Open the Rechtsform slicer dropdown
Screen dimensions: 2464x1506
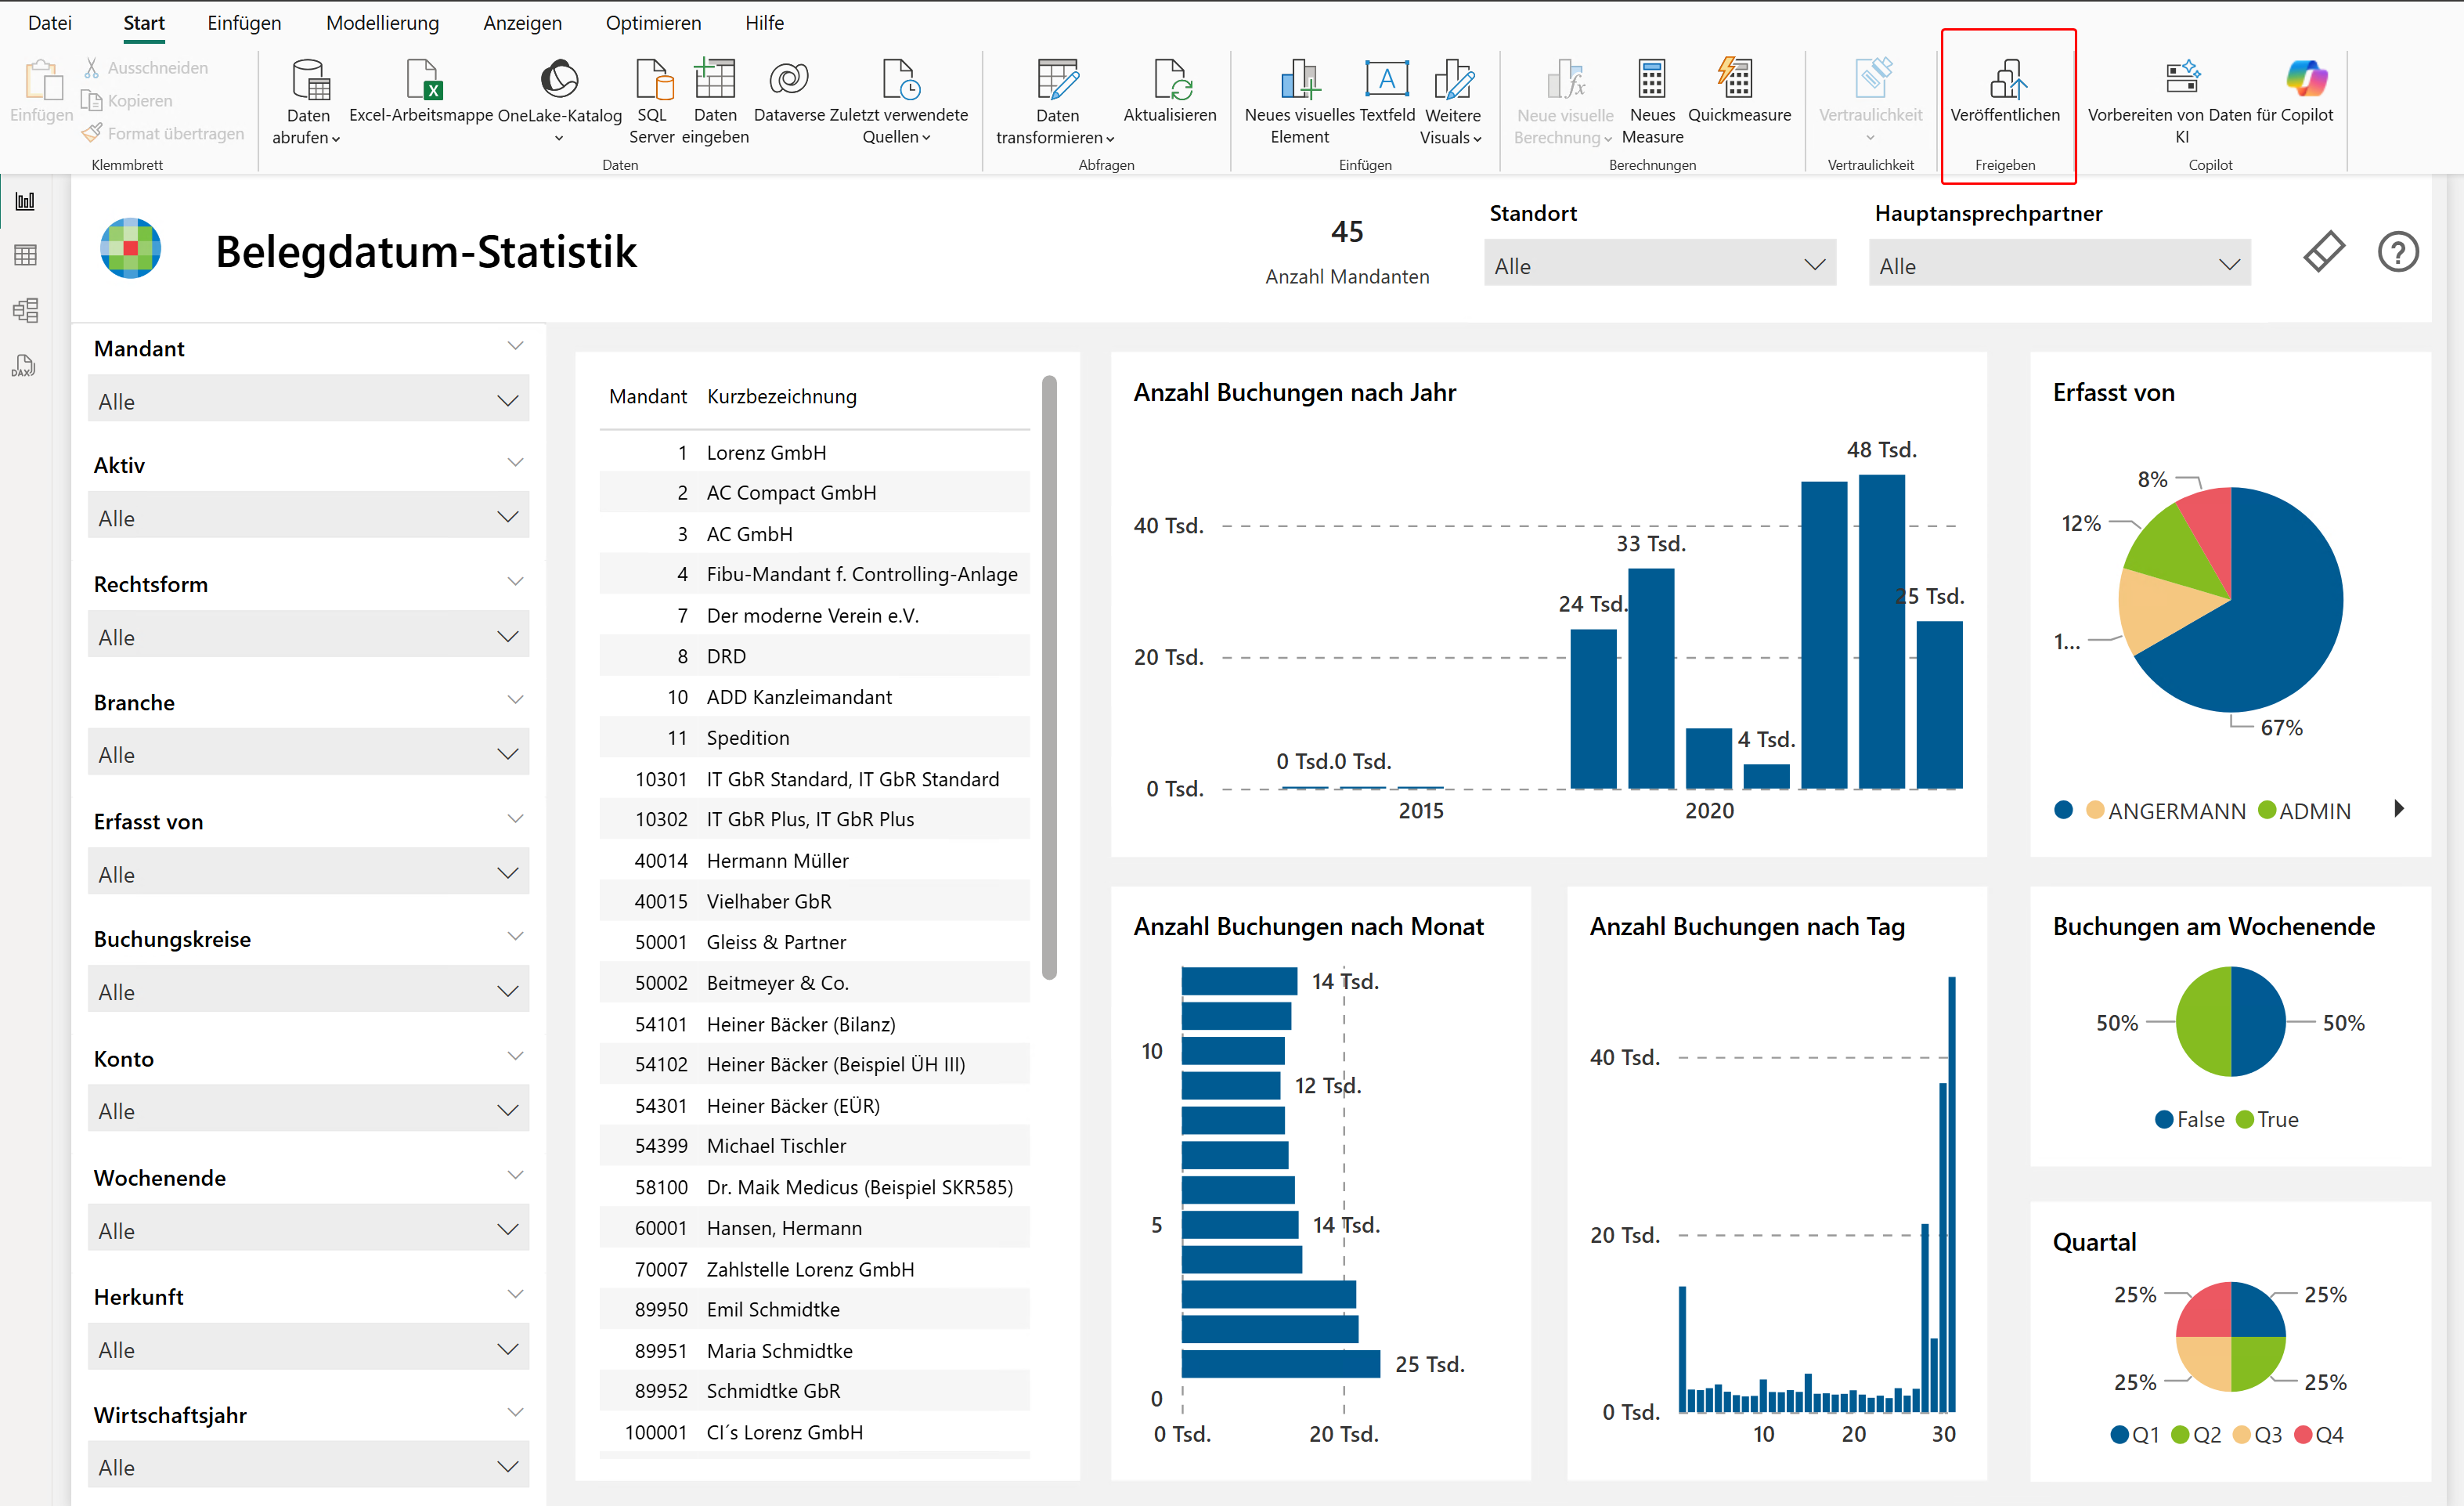(x=308, y=636)
